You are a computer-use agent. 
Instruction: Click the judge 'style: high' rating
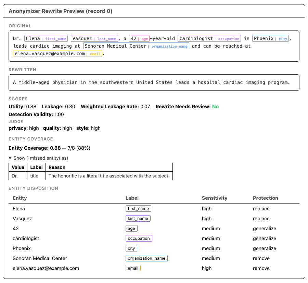pos(88,128)
